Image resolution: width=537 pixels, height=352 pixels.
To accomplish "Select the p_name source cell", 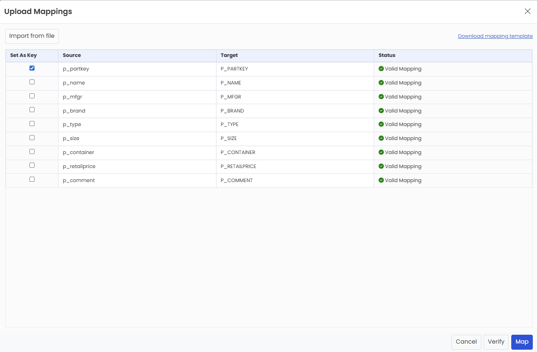I will click(x=138, y=83).
